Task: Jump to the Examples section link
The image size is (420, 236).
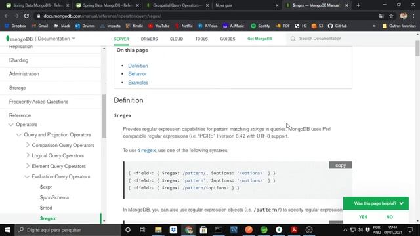Action: pyautogui.click(x=138, y=83)
